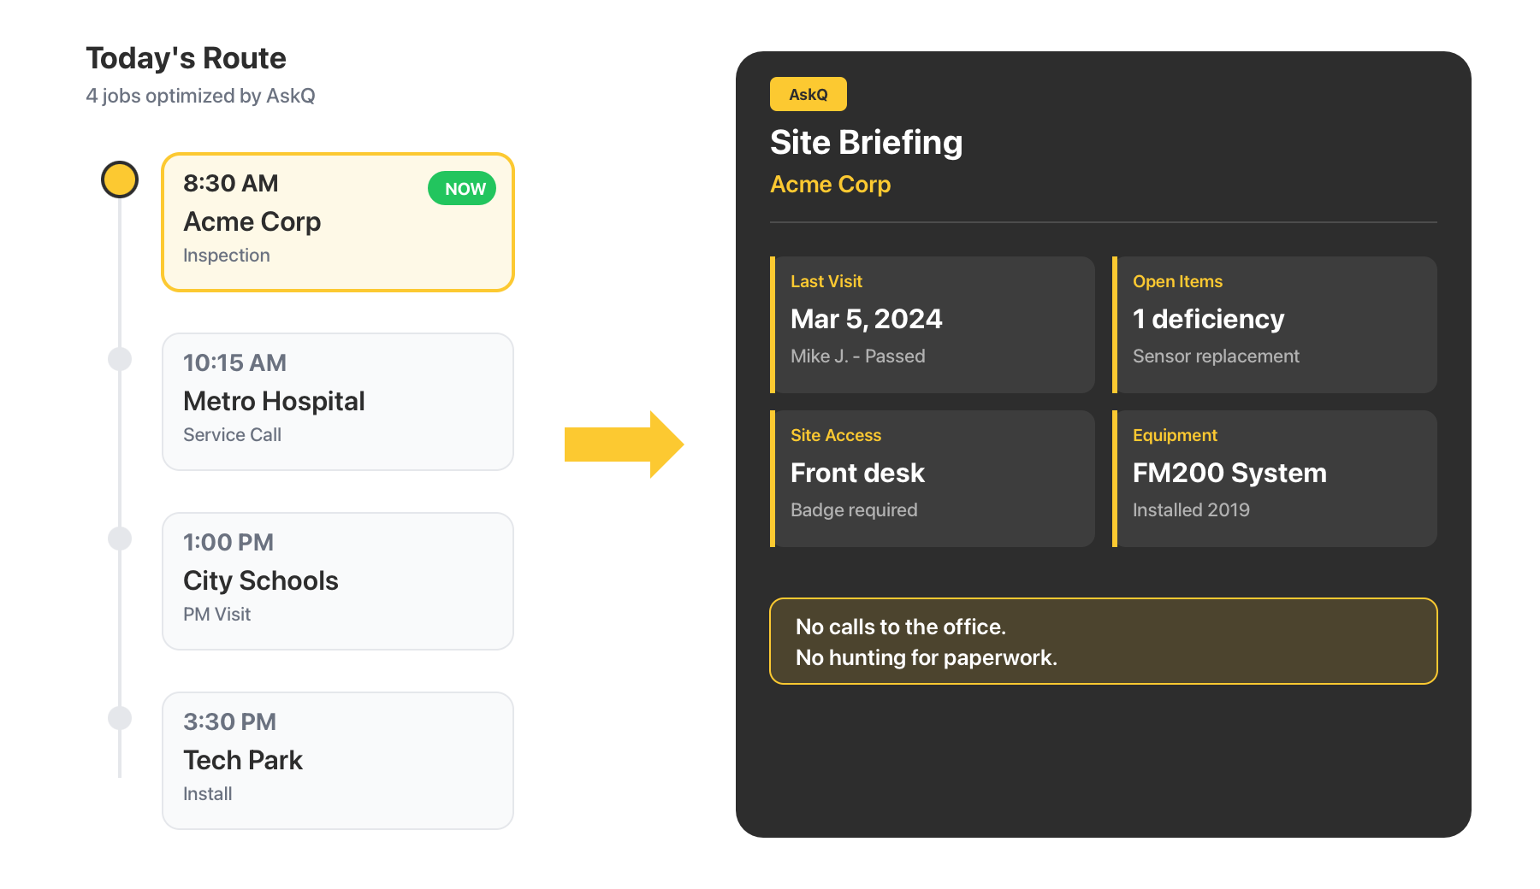Switch to the Metro Hospital job card
This screenshot has width=1540, height=889.
point(338,402)
